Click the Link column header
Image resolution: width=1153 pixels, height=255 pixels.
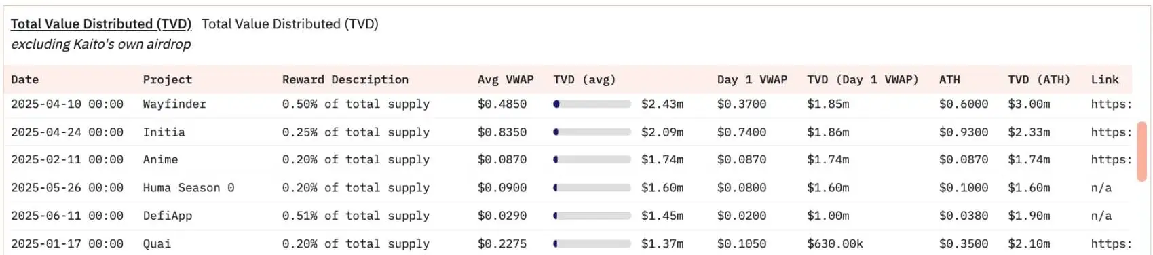1105,80
